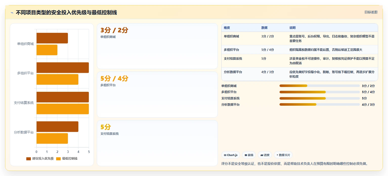The image size is (388, 176).
Task: Click the 说明 table column header
Action: (292, 28)
